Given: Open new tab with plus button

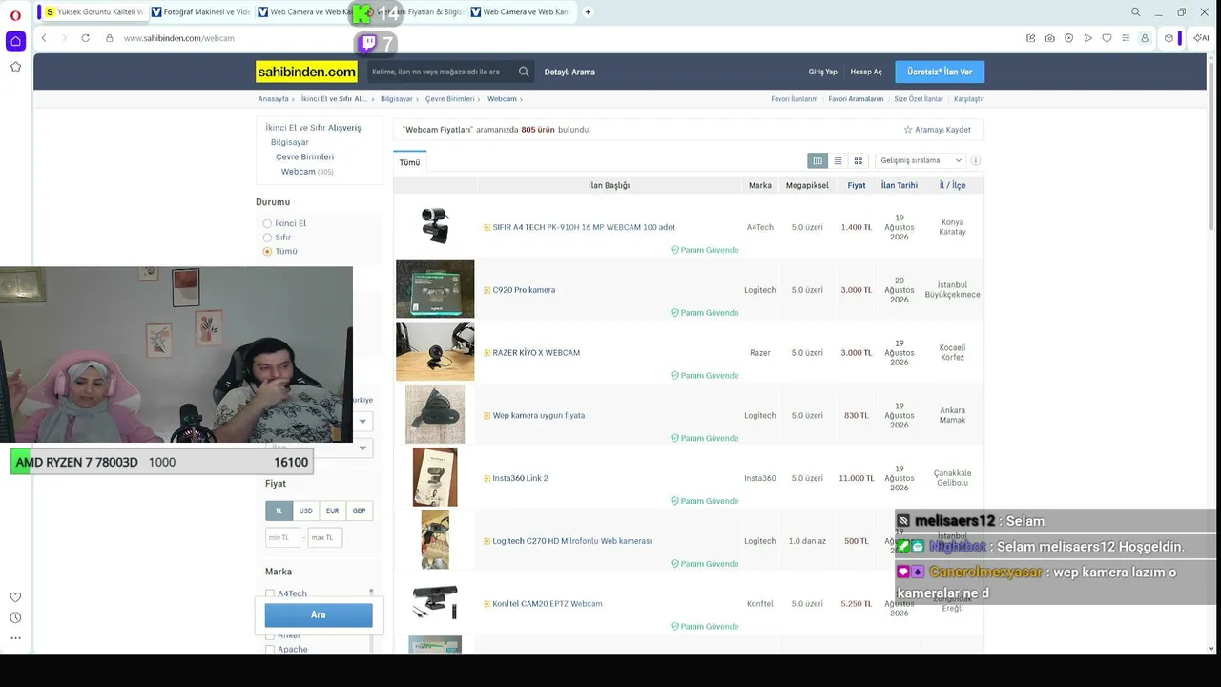Looking at the screenshot, I should [588, 12].
